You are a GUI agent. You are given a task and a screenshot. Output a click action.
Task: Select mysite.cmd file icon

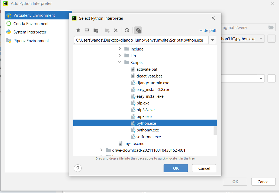coord(121,143)
